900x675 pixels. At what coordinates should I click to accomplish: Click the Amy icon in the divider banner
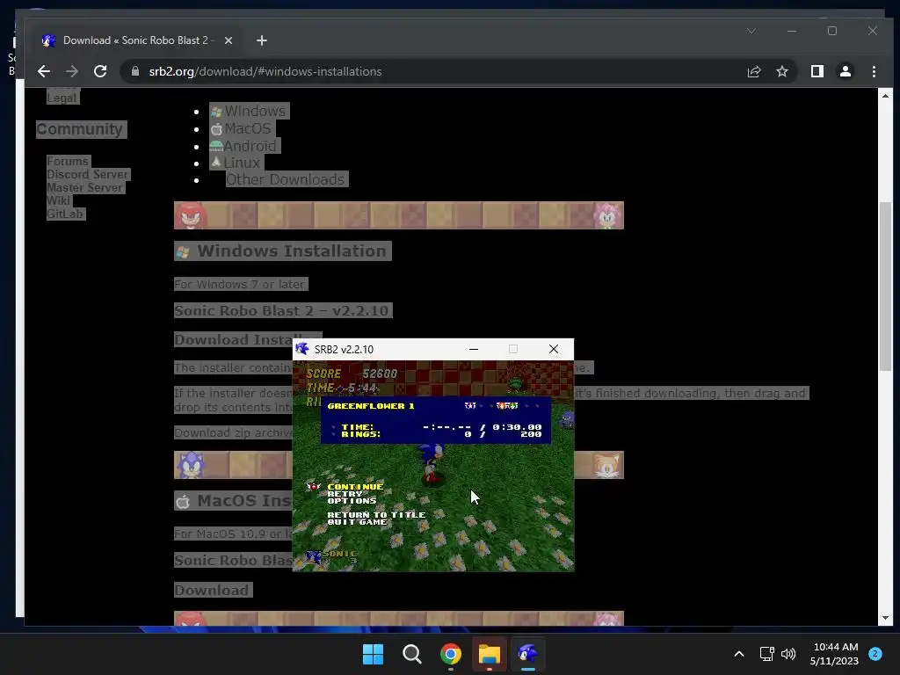pos(607,216)
